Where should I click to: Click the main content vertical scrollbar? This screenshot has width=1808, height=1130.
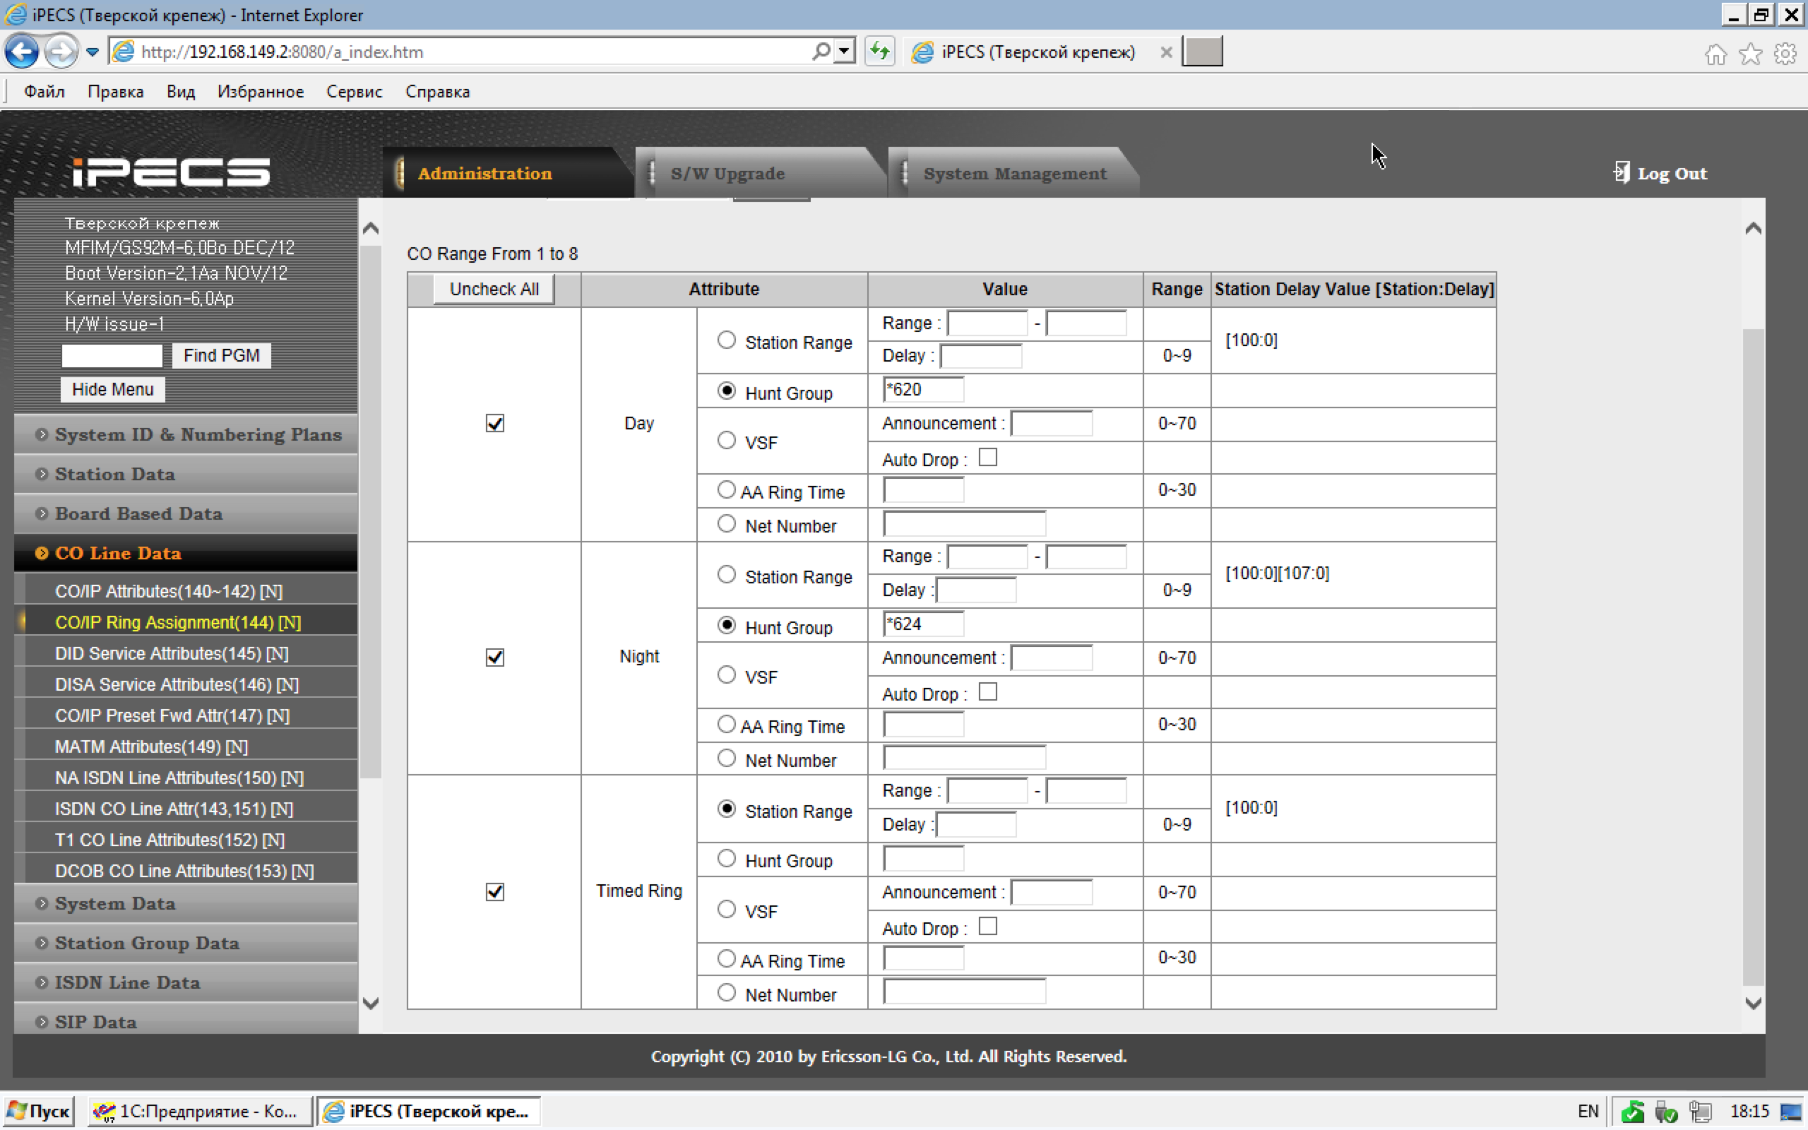[1753, 658]
